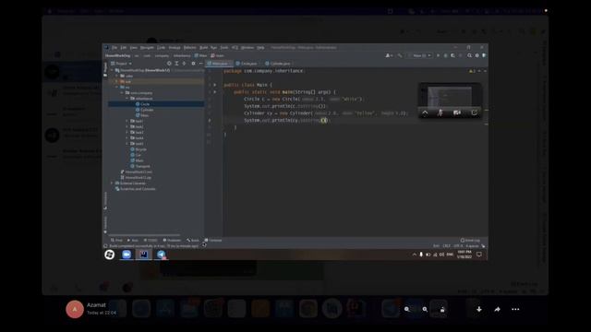Screen dimensions: 591x332
Task: Open the IDE settings gear icon
Action: click(477, 55)
